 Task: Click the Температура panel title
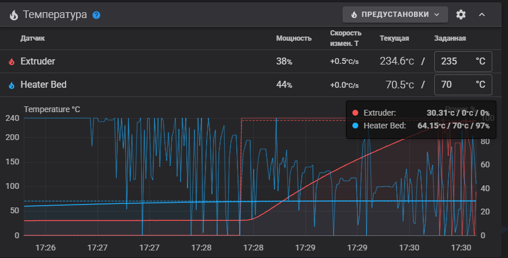click(x=55, y=15)
